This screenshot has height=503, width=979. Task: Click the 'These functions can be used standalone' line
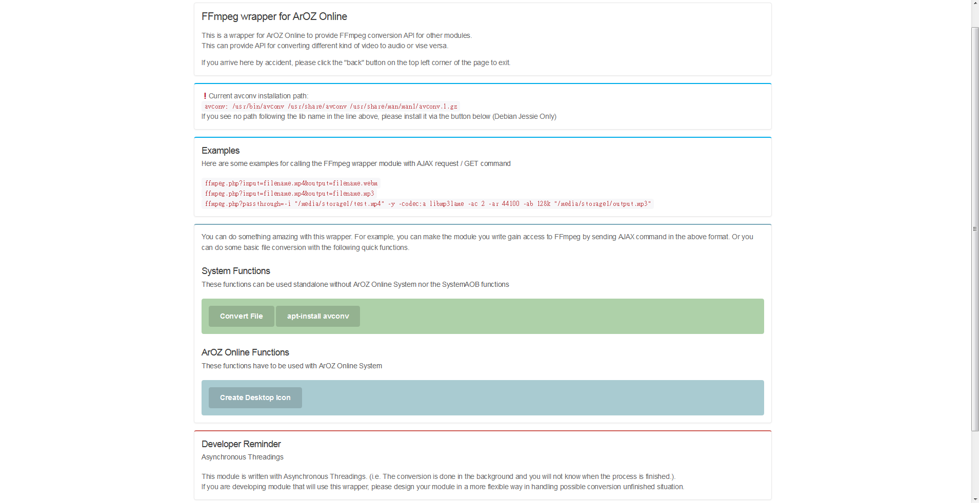pos(355,284)
